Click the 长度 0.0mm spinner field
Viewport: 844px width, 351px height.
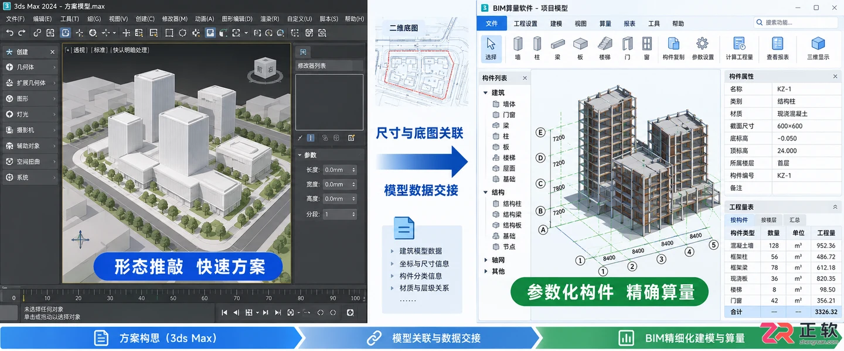tap(339, 170)
